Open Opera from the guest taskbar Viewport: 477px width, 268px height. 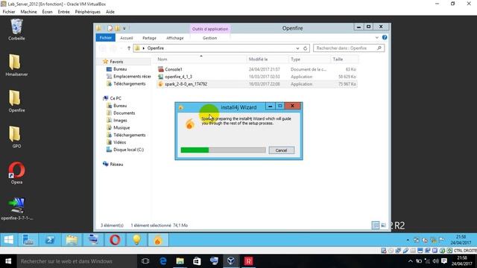(x=115, y=240)
